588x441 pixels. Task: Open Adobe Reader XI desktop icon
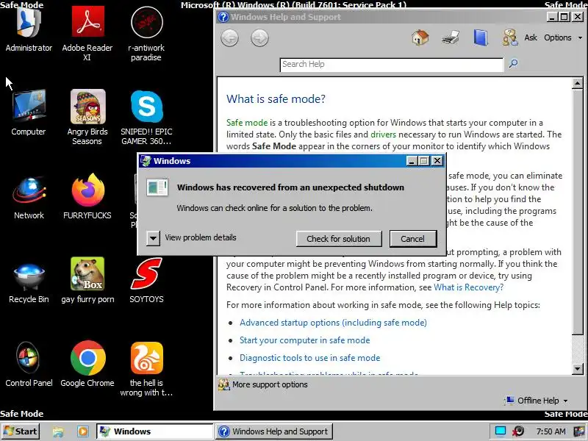pyautogui.click(x=87, y=34)
